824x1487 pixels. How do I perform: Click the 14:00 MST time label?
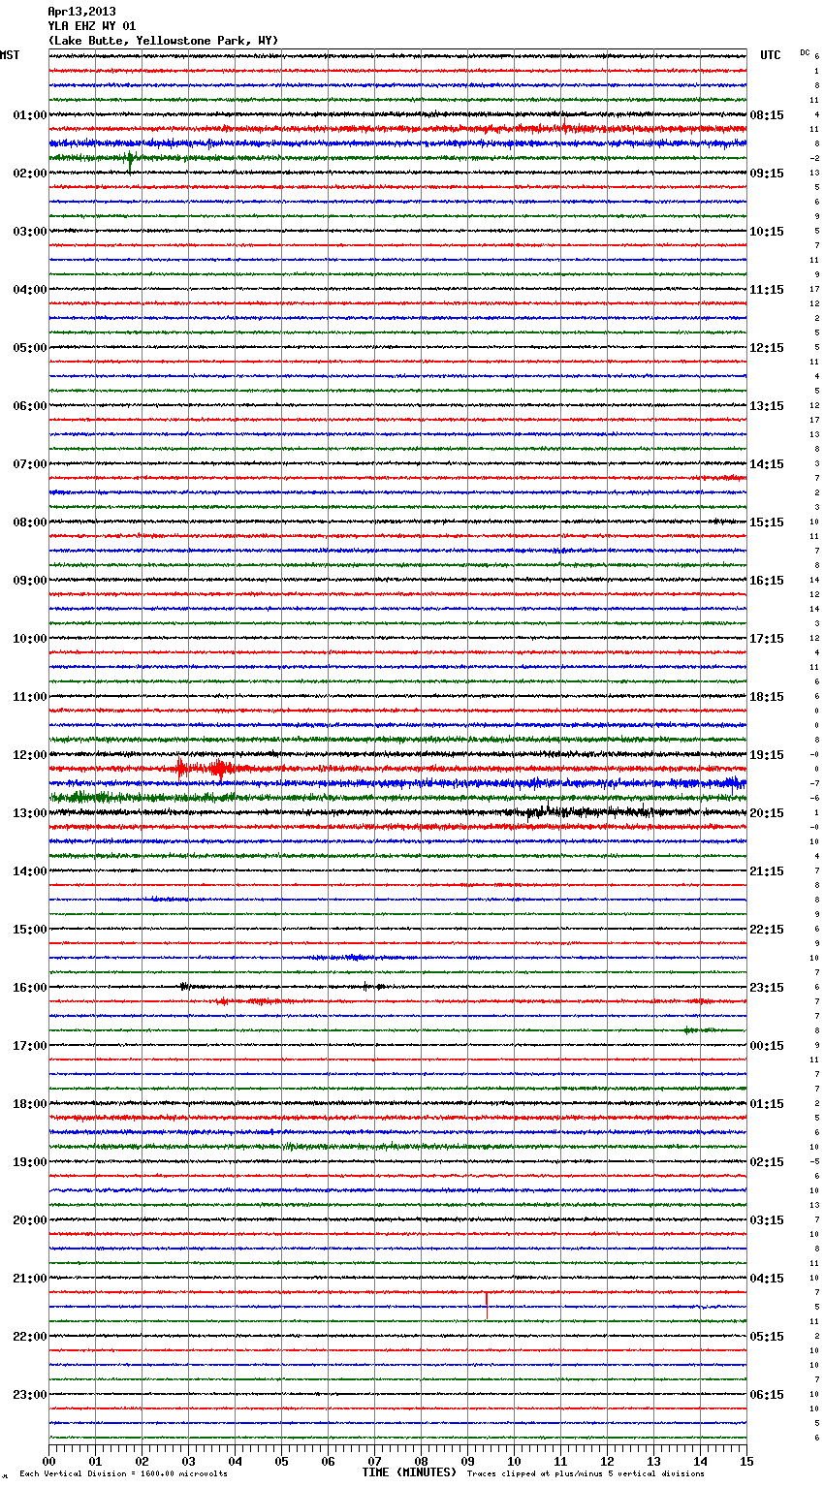pos(29,871)
